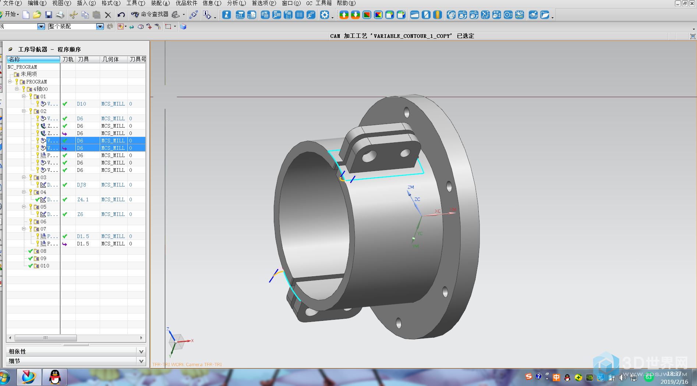Click the Windows Start button
The height and width of the screenshot is (386, 697).
click(x=4, y=378)
